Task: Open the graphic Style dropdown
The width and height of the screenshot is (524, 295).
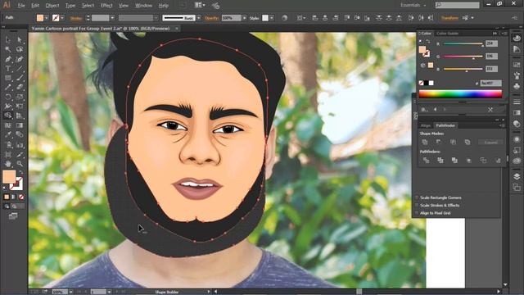Action: (x=272, y=18)
